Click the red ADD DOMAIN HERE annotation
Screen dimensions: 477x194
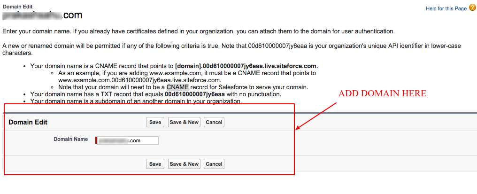pos(382,93)
